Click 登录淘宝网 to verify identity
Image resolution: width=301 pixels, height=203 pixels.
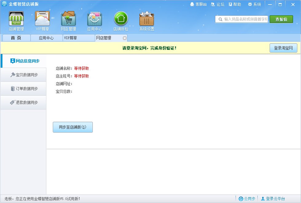283,48
